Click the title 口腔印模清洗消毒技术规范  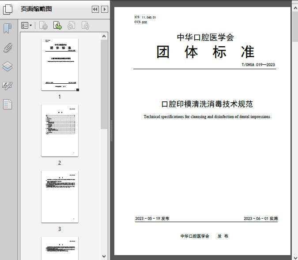click(x=207, y=104)
